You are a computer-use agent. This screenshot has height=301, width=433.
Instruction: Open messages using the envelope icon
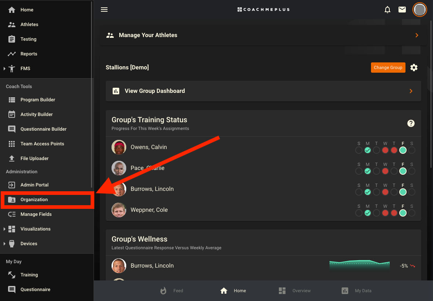(x=402, y=10)
